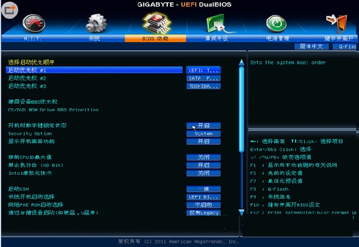
Task: Open boot priority #2 SATA dropdown
Action: [x=203, y=78]
